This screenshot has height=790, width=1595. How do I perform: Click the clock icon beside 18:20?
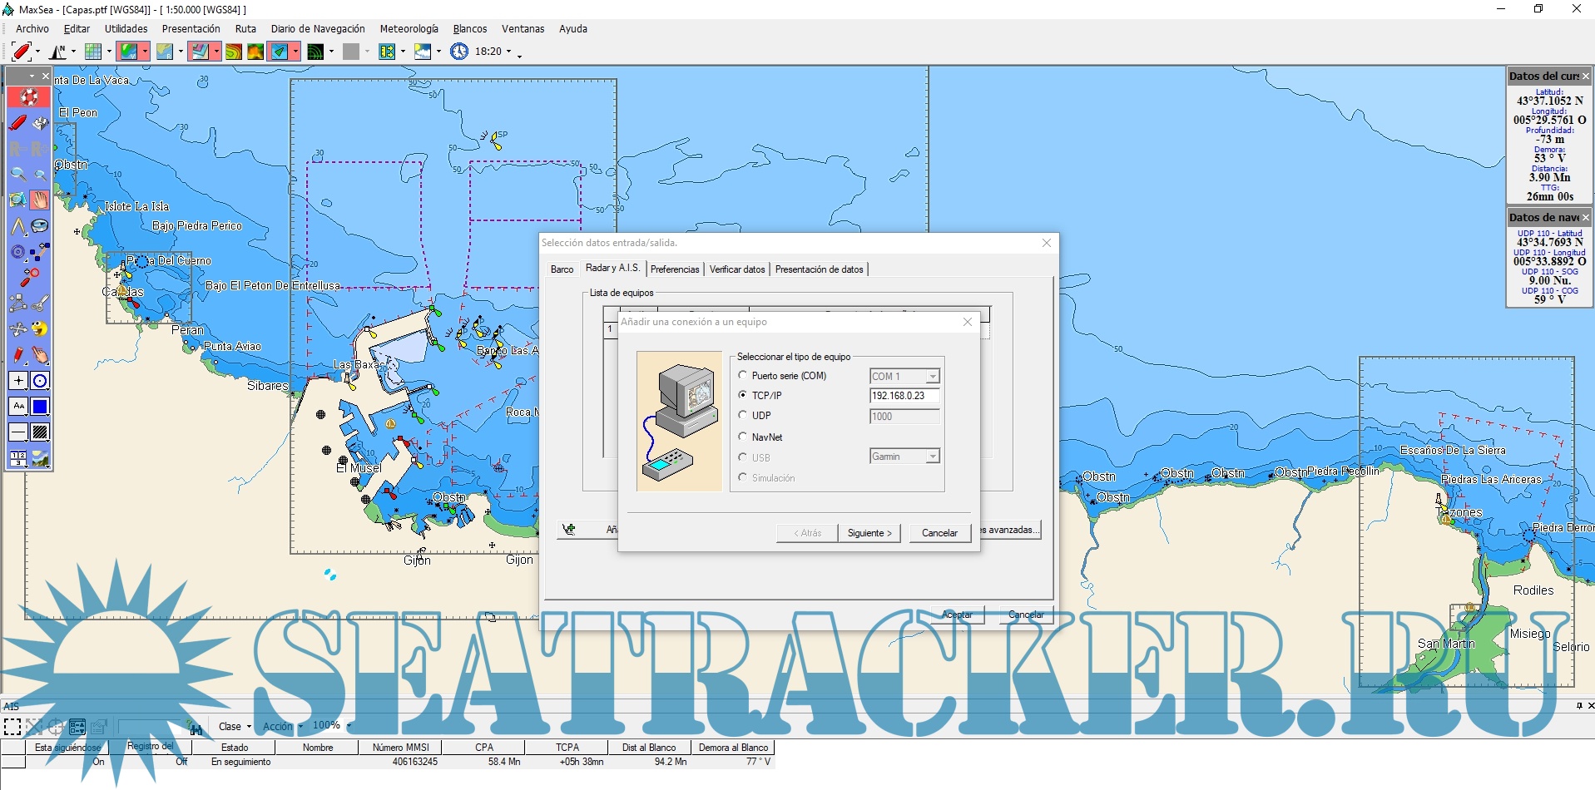459,52
